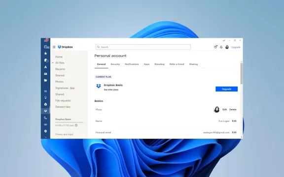The height and width of the screenshot is (177, 284).
Task: Open Photos in sidebar
Action: pyautogui.click(x=59, y=82)
